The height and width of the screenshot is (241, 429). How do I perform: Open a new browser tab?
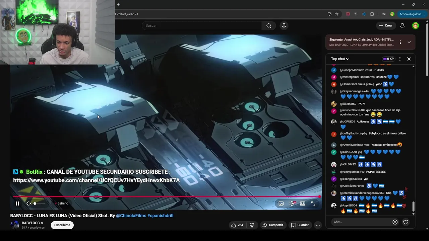click(118, 4)
